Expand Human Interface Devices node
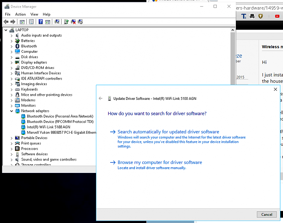283x223 pixels. [x=12, y=73]
